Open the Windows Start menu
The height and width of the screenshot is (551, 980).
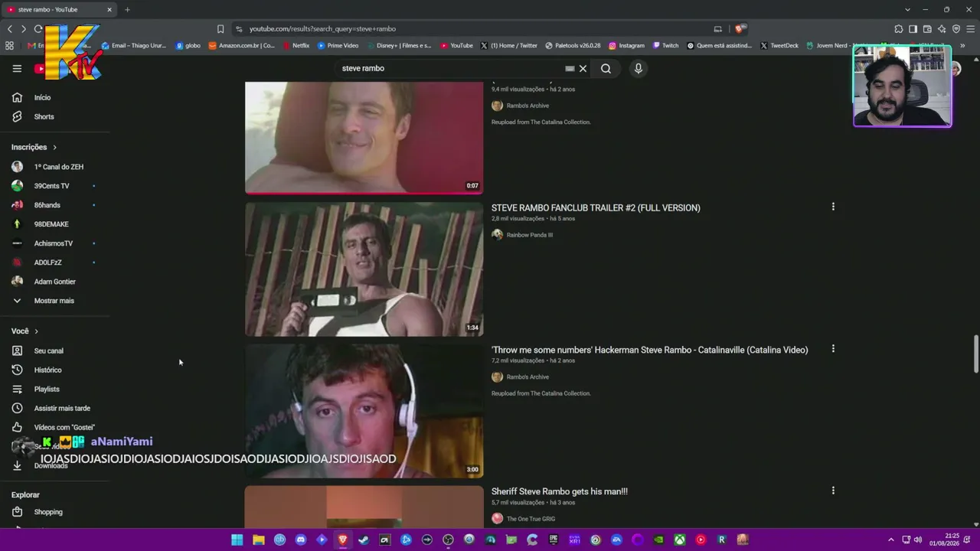237,540
